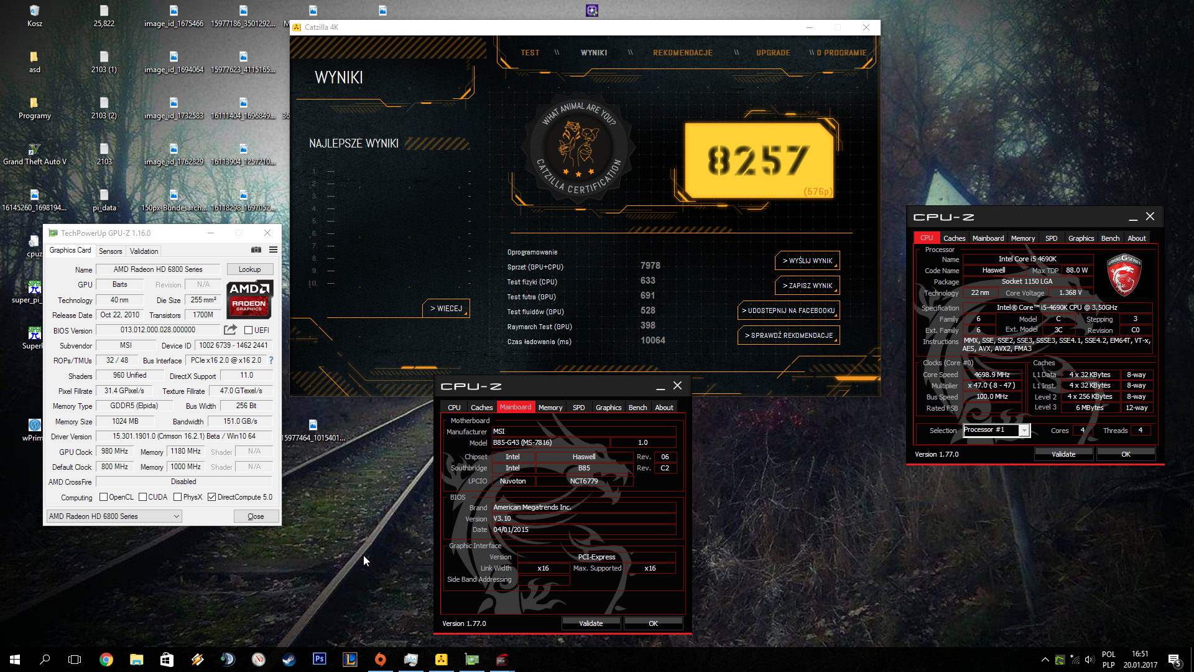Viewport: 1194px width, 672px height.
Task: Click OK in the processor CPU-Z window
Action: click(x=1126, y=454)
